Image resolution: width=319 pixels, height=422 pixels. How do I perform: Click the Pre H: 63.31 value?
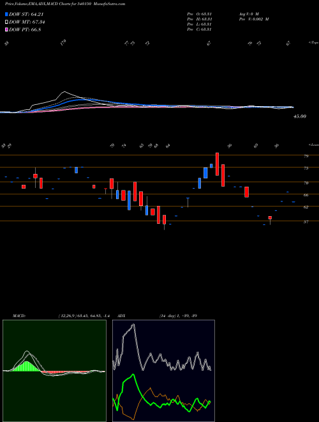pos(199,19)
